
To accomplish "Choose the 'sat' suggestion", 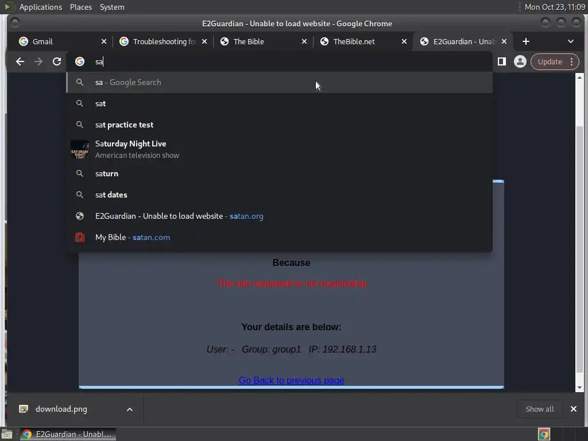I will 280,103.
